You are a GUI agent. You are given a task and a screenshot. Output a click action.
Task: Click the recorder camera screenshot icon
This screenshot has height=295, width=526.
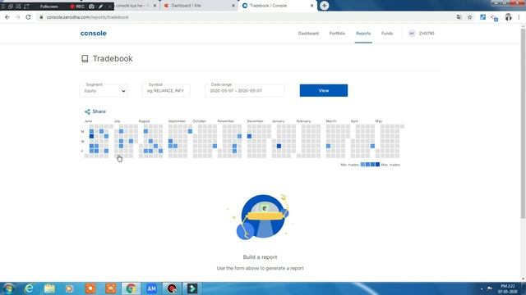(x=91, y=7)
